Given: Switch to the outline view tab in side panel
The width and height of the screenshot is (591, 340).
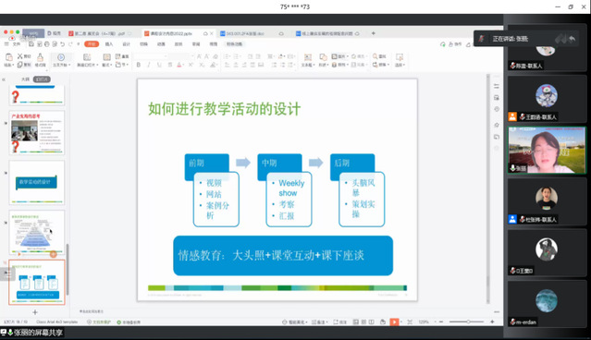Looking at the screenshot, I should [25, 79].
